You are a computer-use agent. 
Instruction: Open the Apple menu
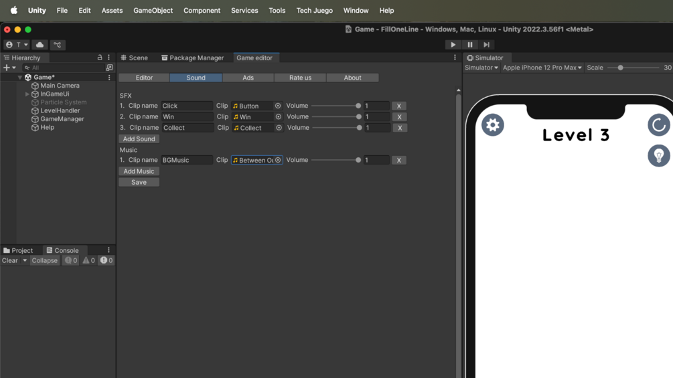tap(14, 10)
